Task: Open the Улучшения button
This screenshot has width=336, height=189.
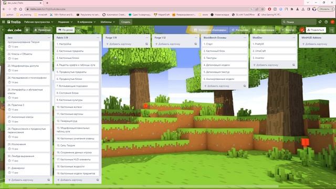Action: (240, 30)
